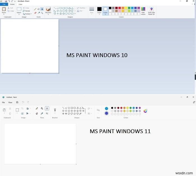The width and height of the screenshot is (196, 176).
Task: Click the Resize button in Windows 10 Paint
Action: point(26,11)
